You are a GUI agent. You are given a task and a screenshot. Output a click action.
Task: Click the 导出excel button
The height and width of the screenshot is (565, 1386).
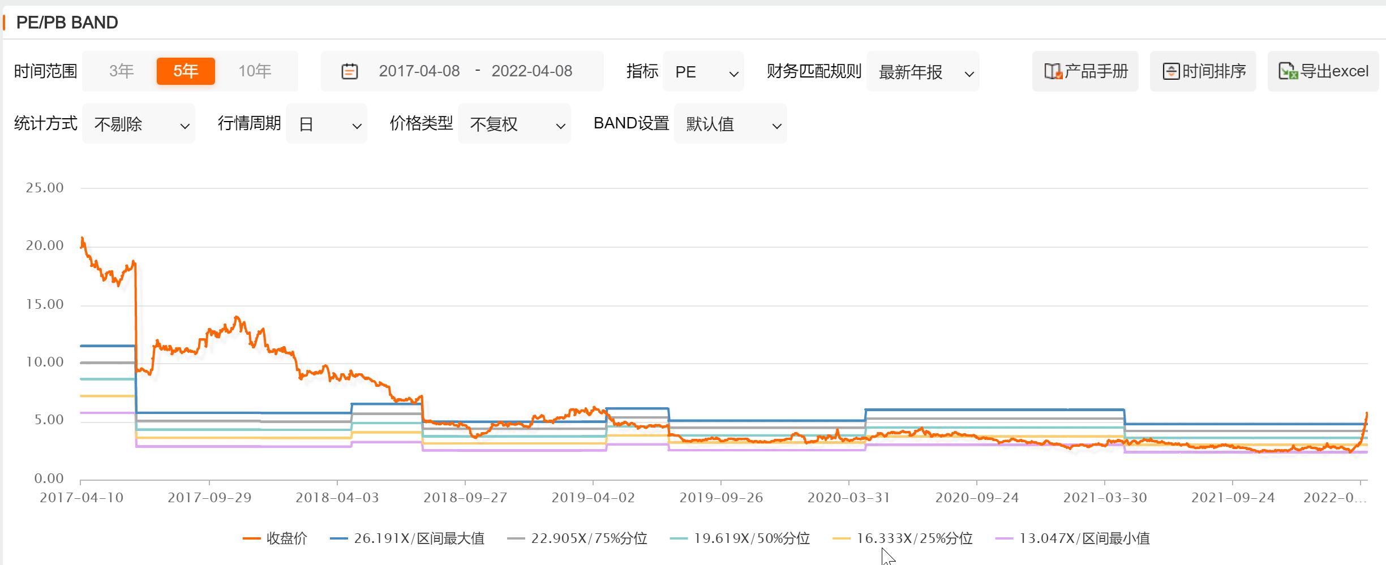coord(1323,71)
